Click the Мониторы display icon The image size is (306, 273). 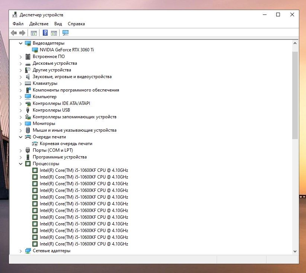coord(28,123)
